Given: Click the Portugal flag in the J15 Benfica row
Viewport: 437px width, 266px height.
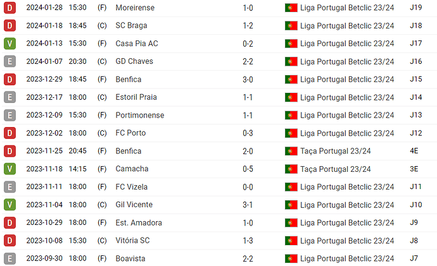Looking at the screenshot, I should point(291,80).
